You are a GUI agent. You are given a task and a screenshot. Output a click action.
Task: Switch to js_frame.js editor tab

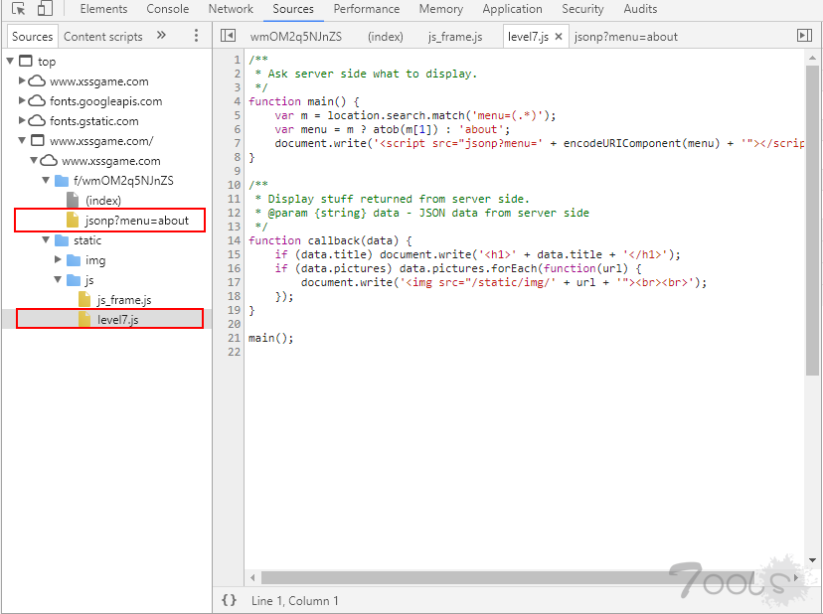point(455,37)
